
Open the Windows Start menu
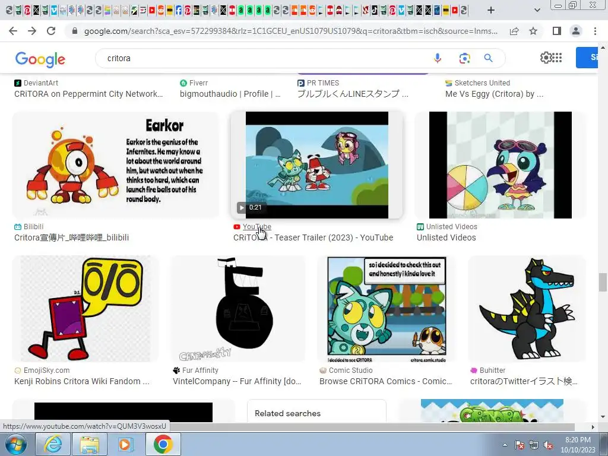point(15,444)
